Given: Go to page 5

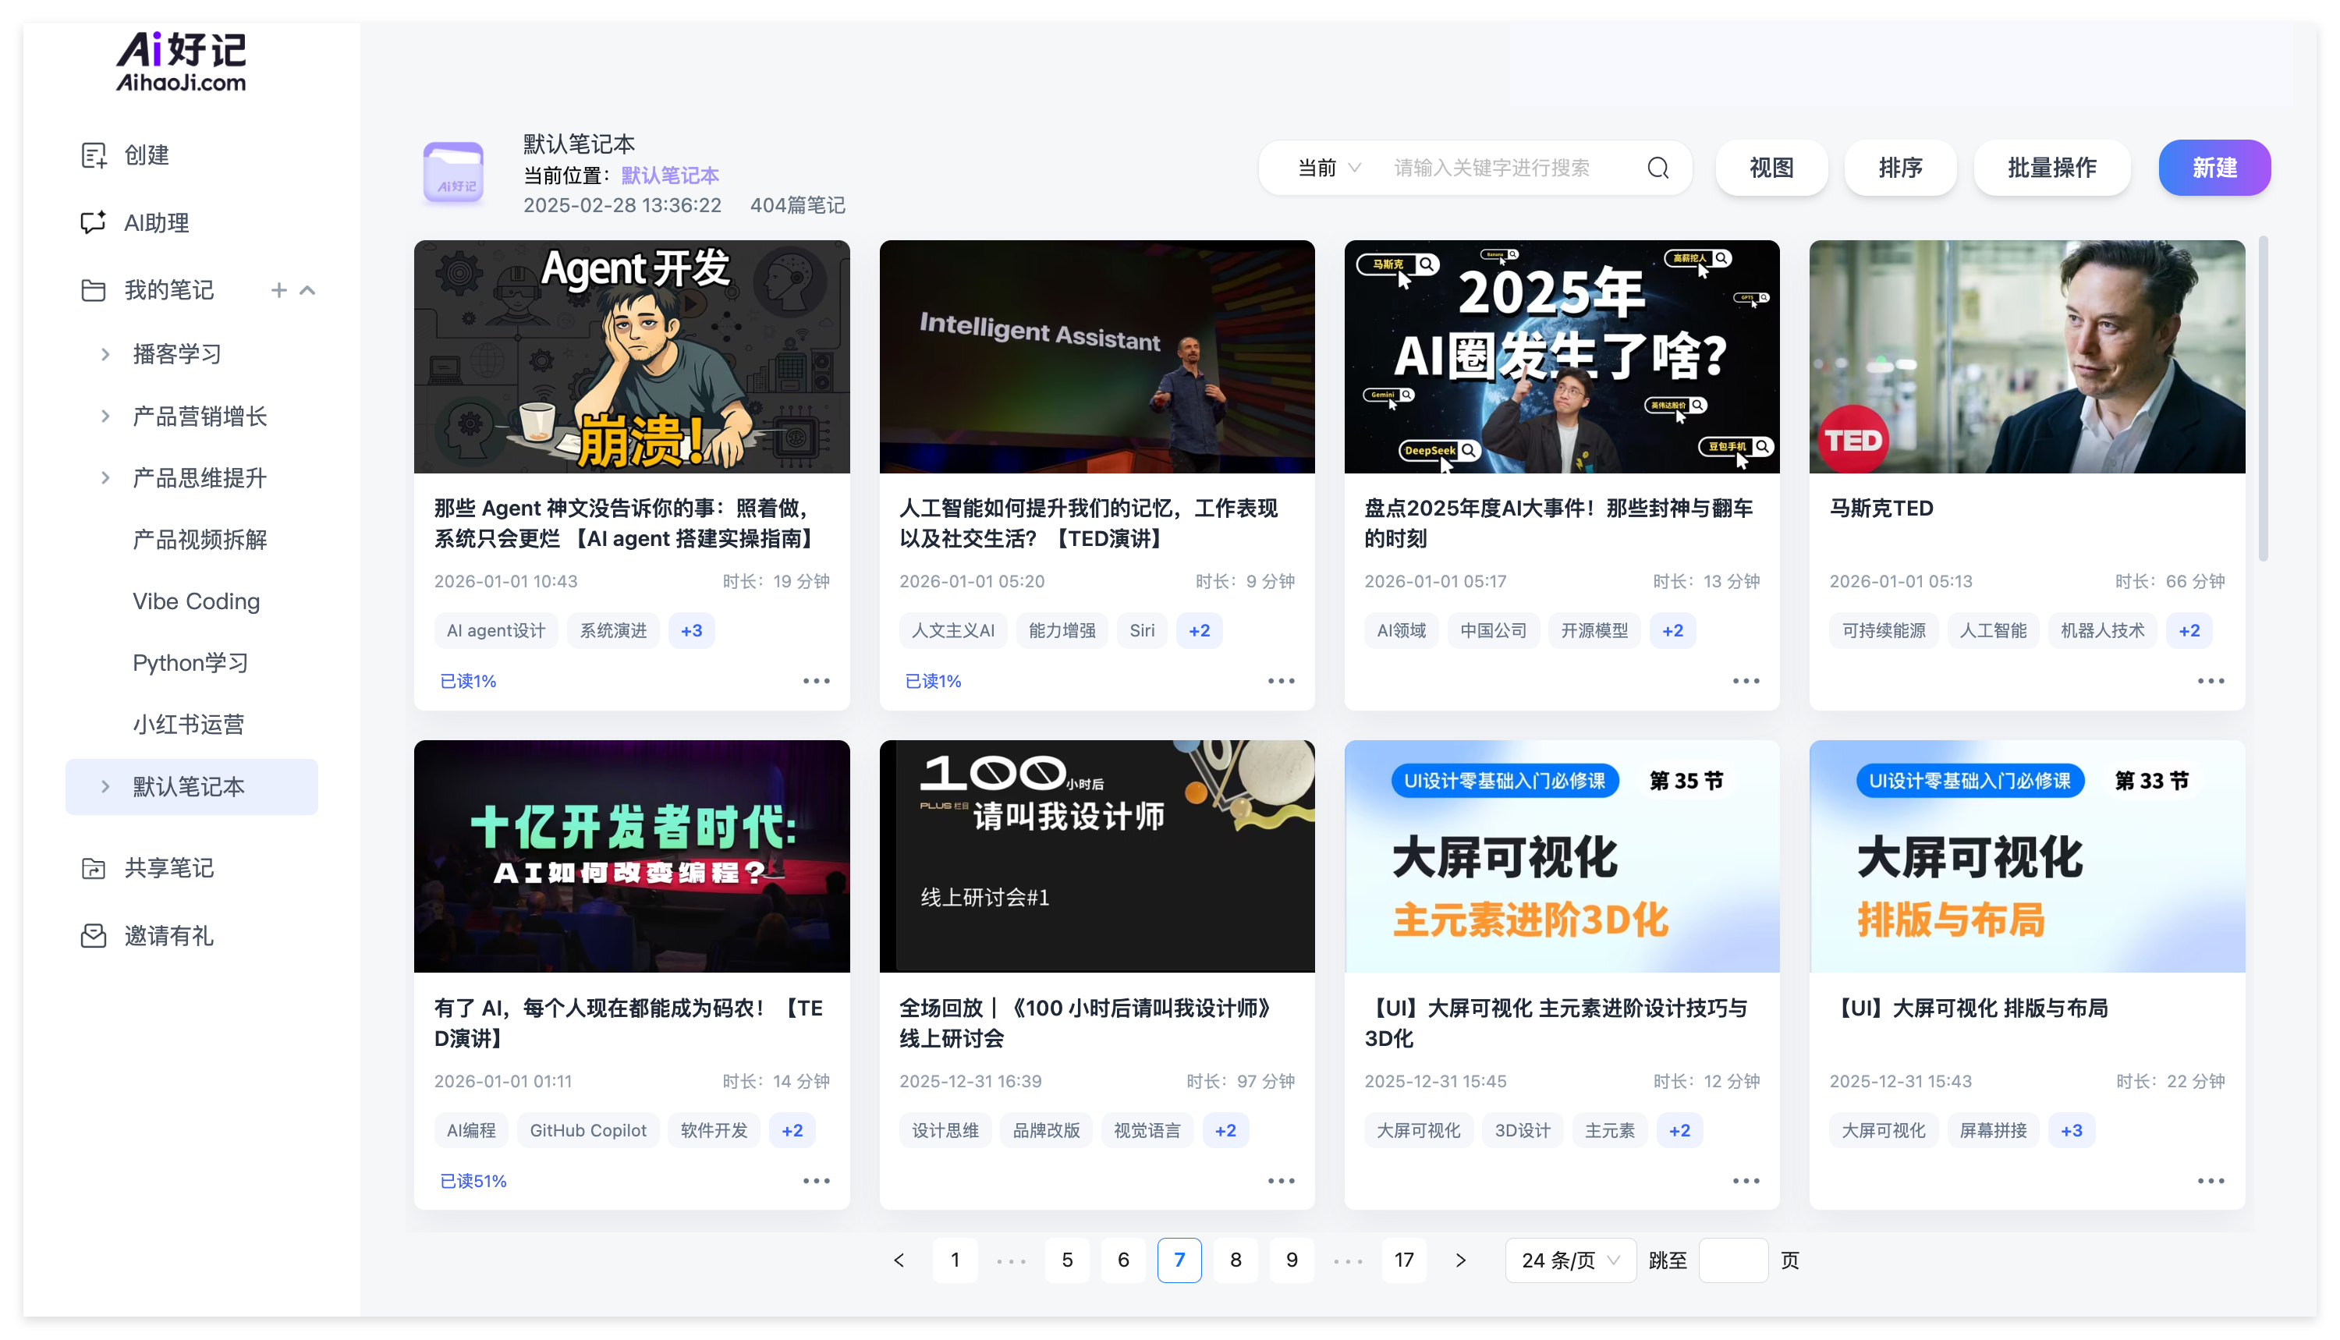Looking at the screenshot, I should pyautogui.click(x=1067, y=1260).
